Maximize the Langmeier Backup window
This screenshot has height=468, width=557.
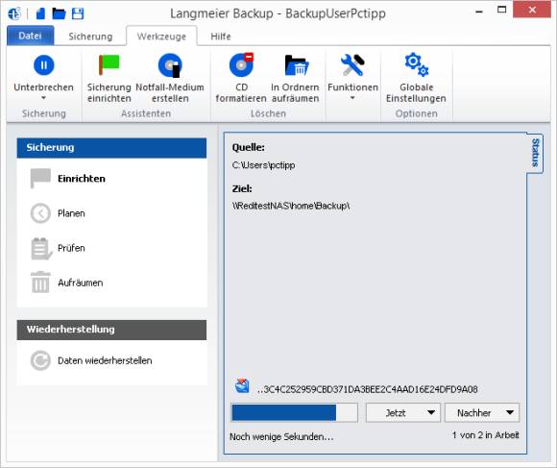click(x=501, y=10)
